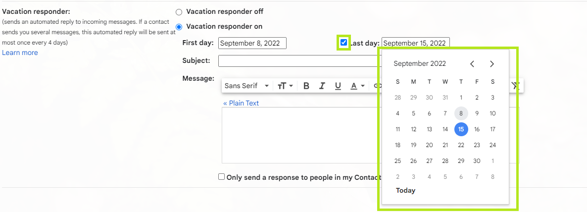This screenshot has width=587, height=212.
Task: Go to next month in calendar
Action: tap(492, 64)
